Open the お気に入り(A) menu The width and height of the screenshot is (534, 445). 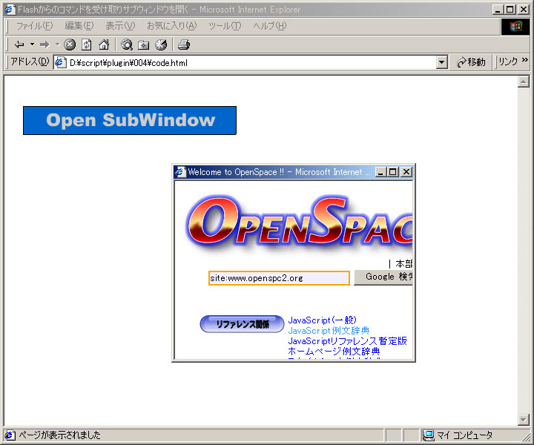point(171,26)
